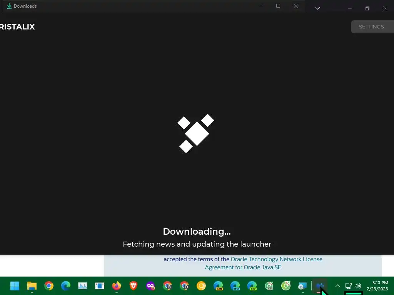This screenshot has height=295, width=394.
Task: Maximize the Downloads window
Action: click(x=278, y=6)
